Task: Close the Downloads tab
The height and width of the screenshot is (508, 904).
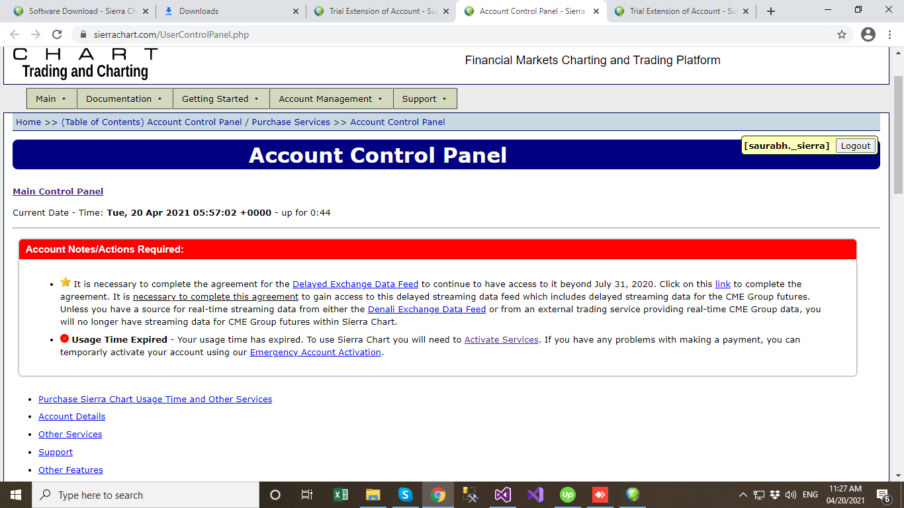Action: point(295,11)
